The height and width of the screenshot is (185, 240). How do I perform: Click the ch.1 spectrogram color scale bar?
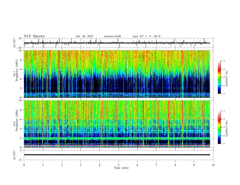(x=219, y=77)
